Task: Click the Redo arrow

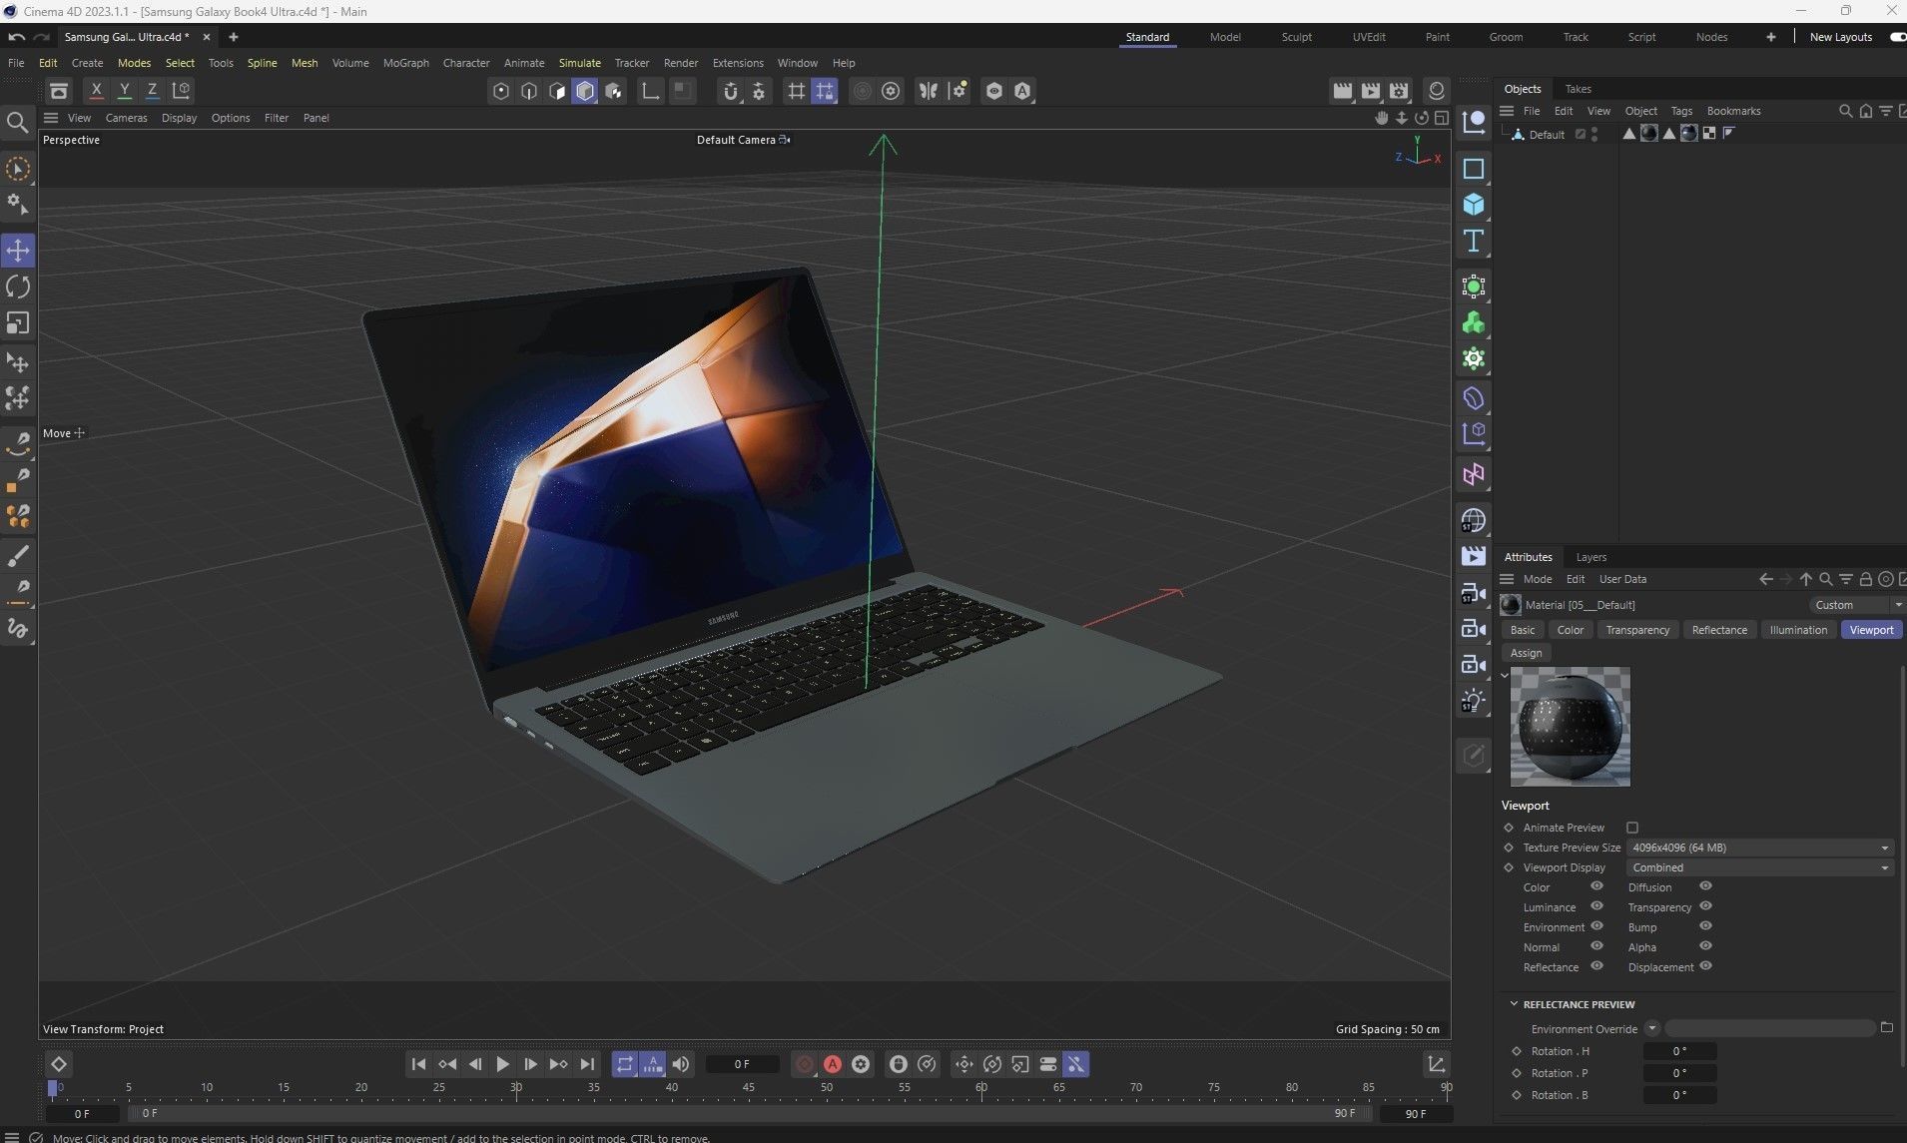Action: tap(42, 37)
